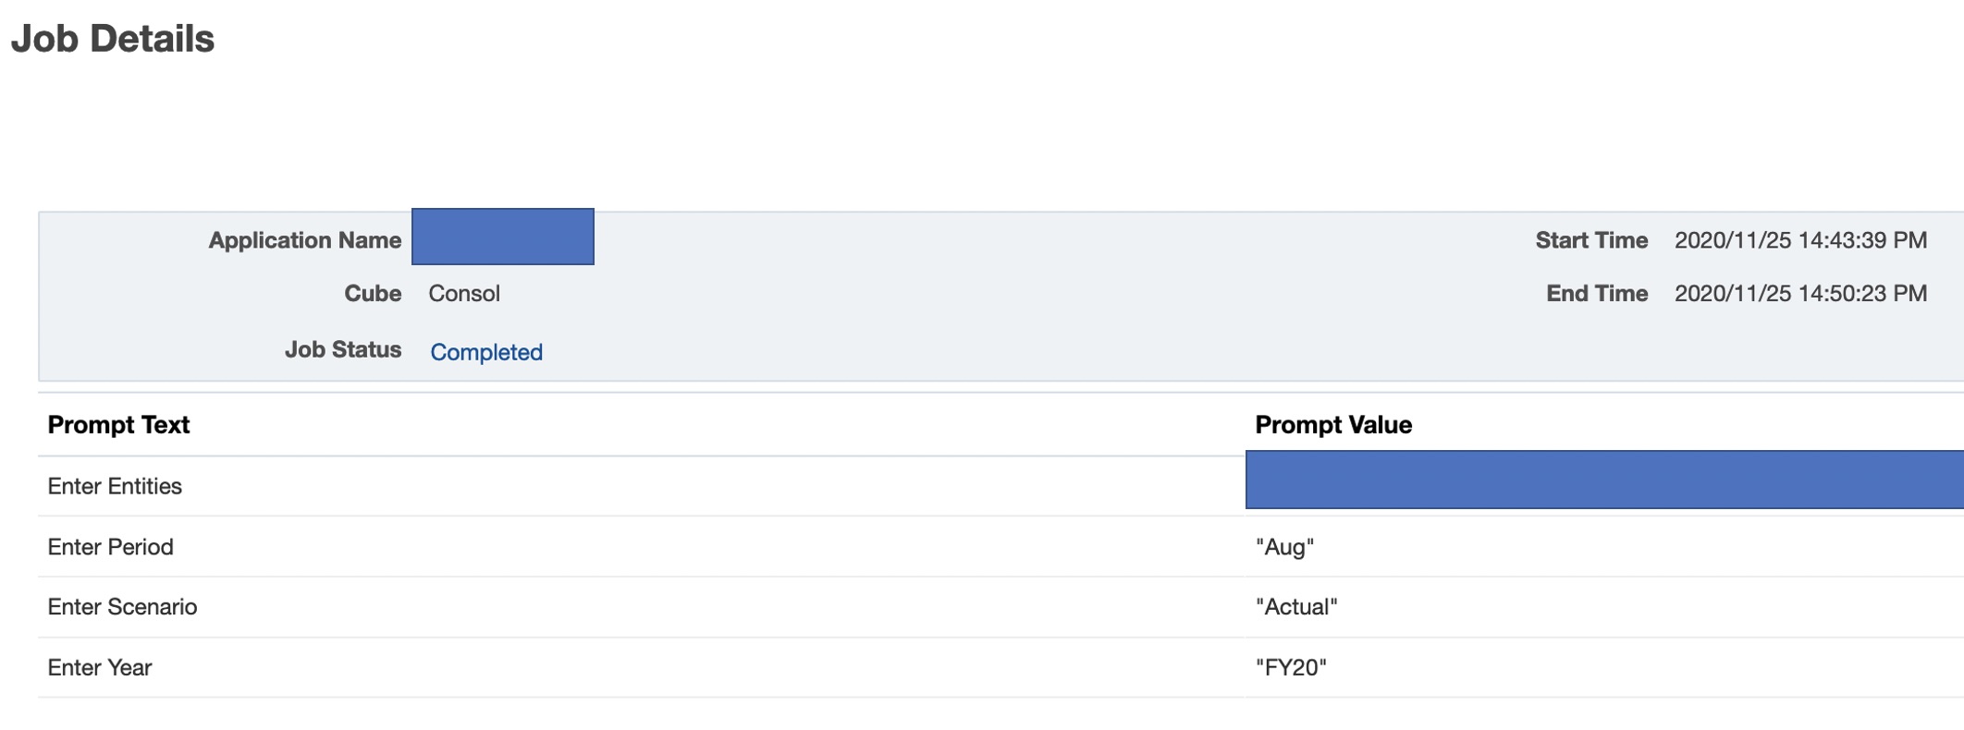Select the "Aug" period value
Viewport: 1964px width, 730px height.
click(1284, 547)
